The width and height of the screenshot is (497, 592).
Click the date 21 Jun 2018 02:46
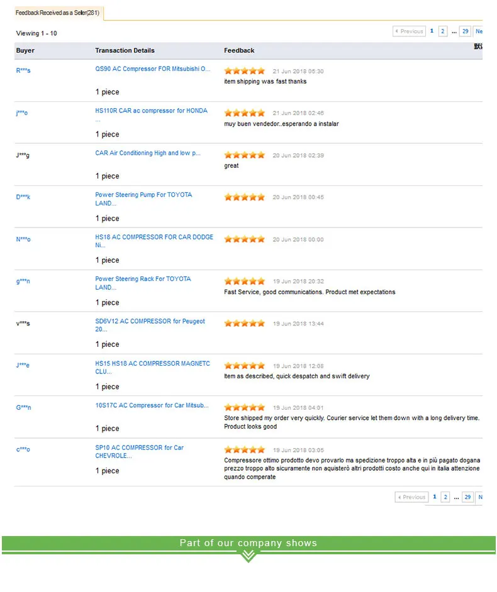tap(298, 113)
